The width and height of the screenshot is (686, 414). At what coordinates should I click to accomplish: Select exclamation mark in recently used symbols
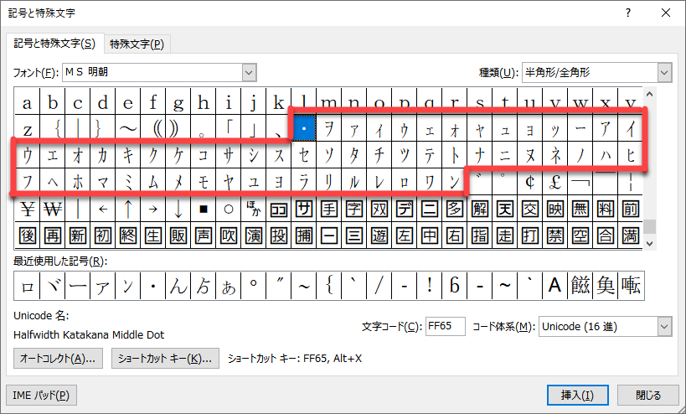click(429, 286)
